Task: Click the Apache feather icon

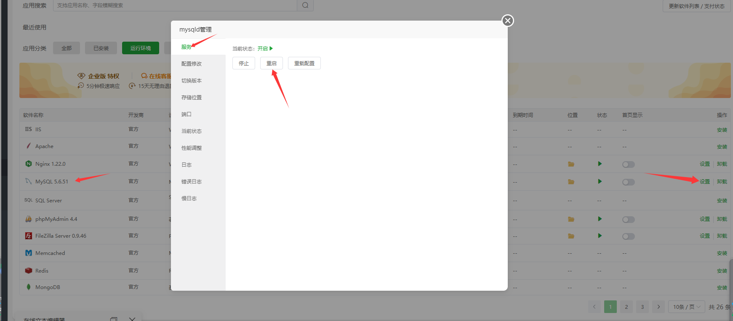Action: tap(29, 146)
